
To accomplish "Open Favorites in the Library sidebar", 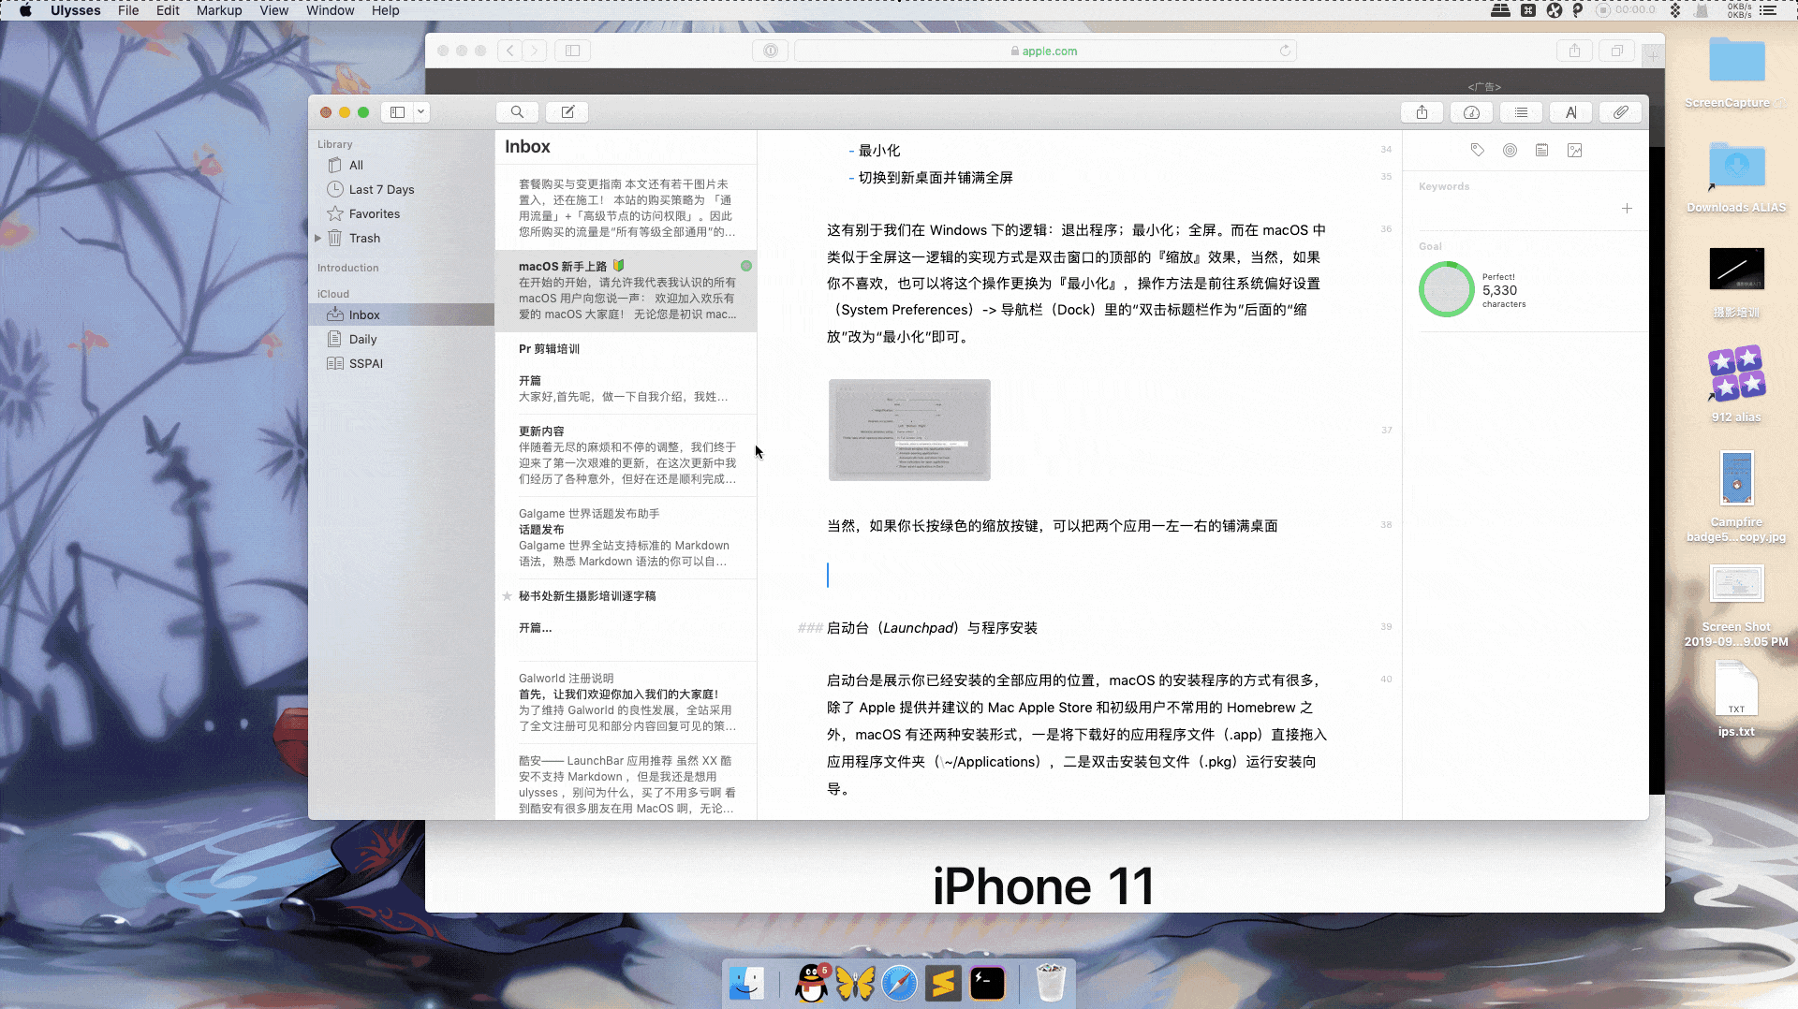I will tap(402, 213).
